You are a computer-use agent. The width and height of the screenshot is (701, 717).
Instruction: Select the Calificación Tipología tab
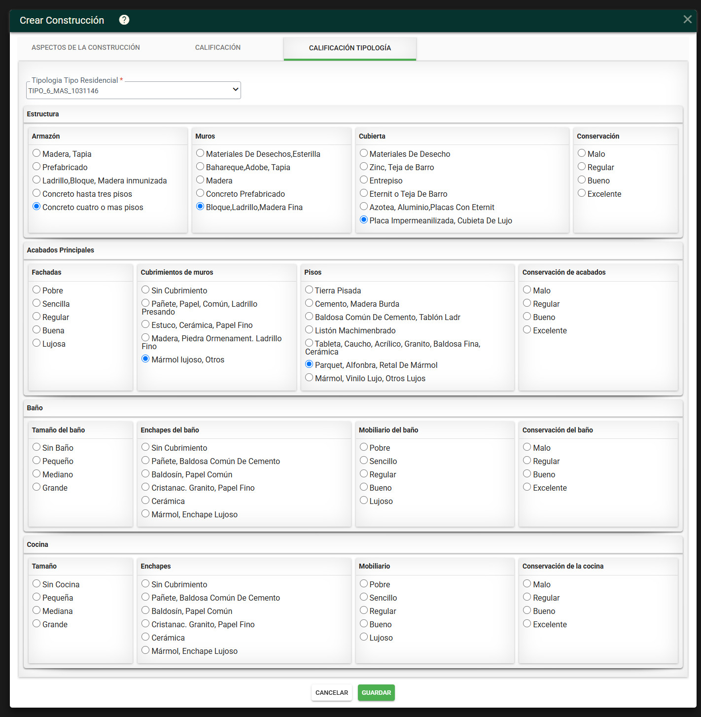point(350,48)
